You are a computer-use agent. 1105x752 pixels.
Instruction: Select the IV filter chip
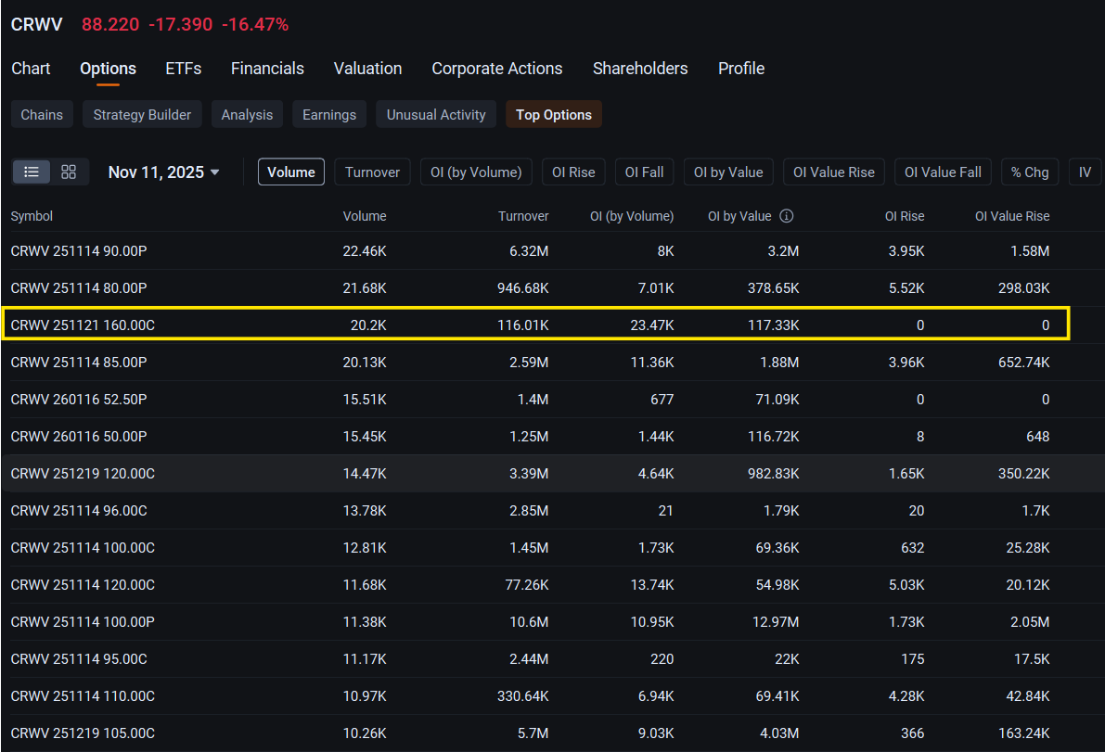coord(1085,172)
